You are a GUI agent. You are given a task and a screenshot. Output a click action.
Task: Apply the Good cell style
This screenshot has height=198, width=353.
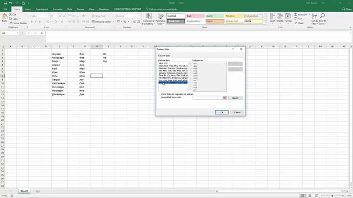pos(215,16)
